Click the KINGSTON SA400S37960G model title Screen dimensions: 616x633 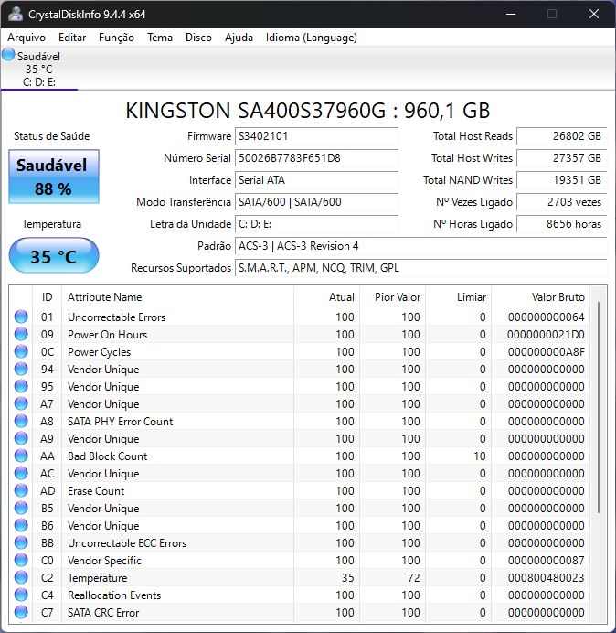point(308,110)
